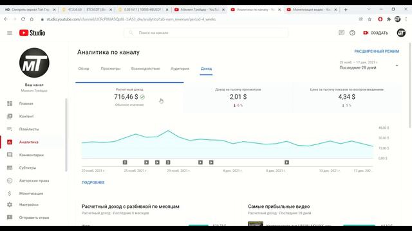Click the Настройки gear icon
412x231 pixels.
click(10, 205)
